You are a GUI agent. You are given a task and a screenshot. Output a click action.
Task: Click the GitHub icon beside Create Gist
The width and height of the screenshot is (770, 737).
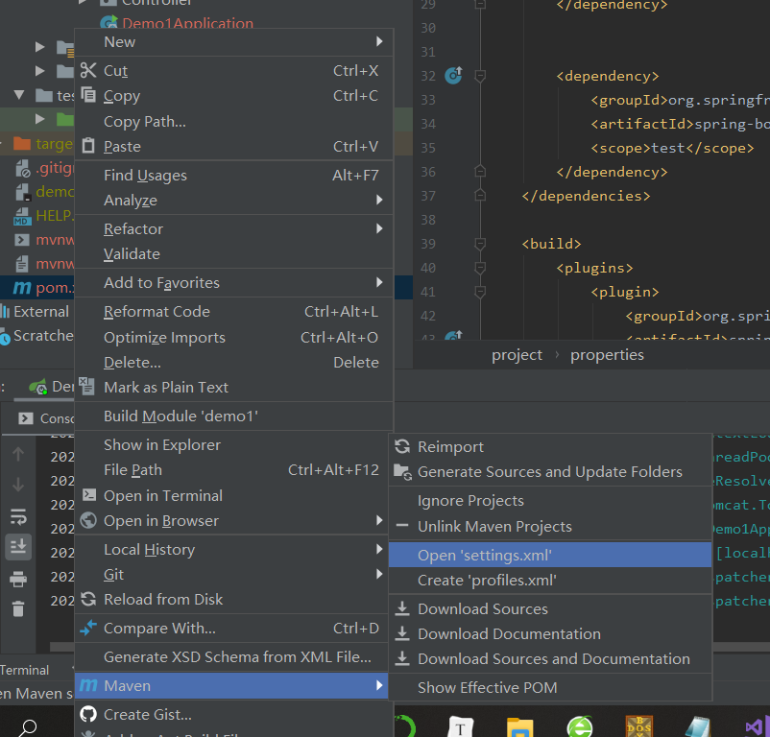(x=88, y=714)
